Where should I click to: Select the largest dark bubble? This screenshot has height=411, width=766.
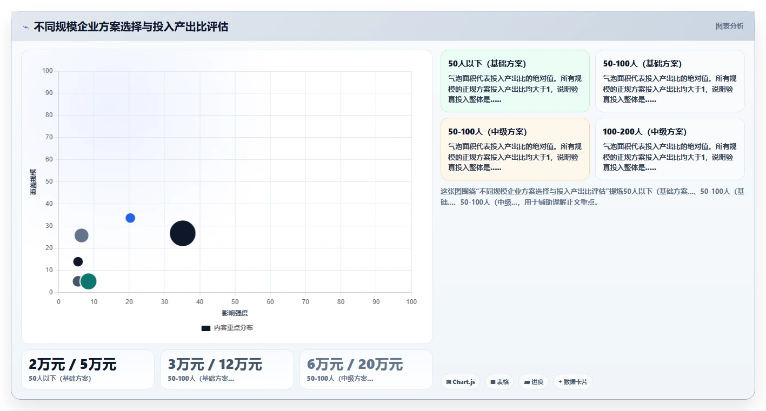pyautogui.click(x=183, y=233)
